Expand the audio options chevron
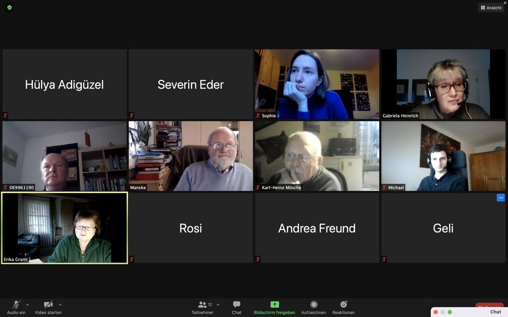This screenshot has width=508, height=317. click(28, 305)
